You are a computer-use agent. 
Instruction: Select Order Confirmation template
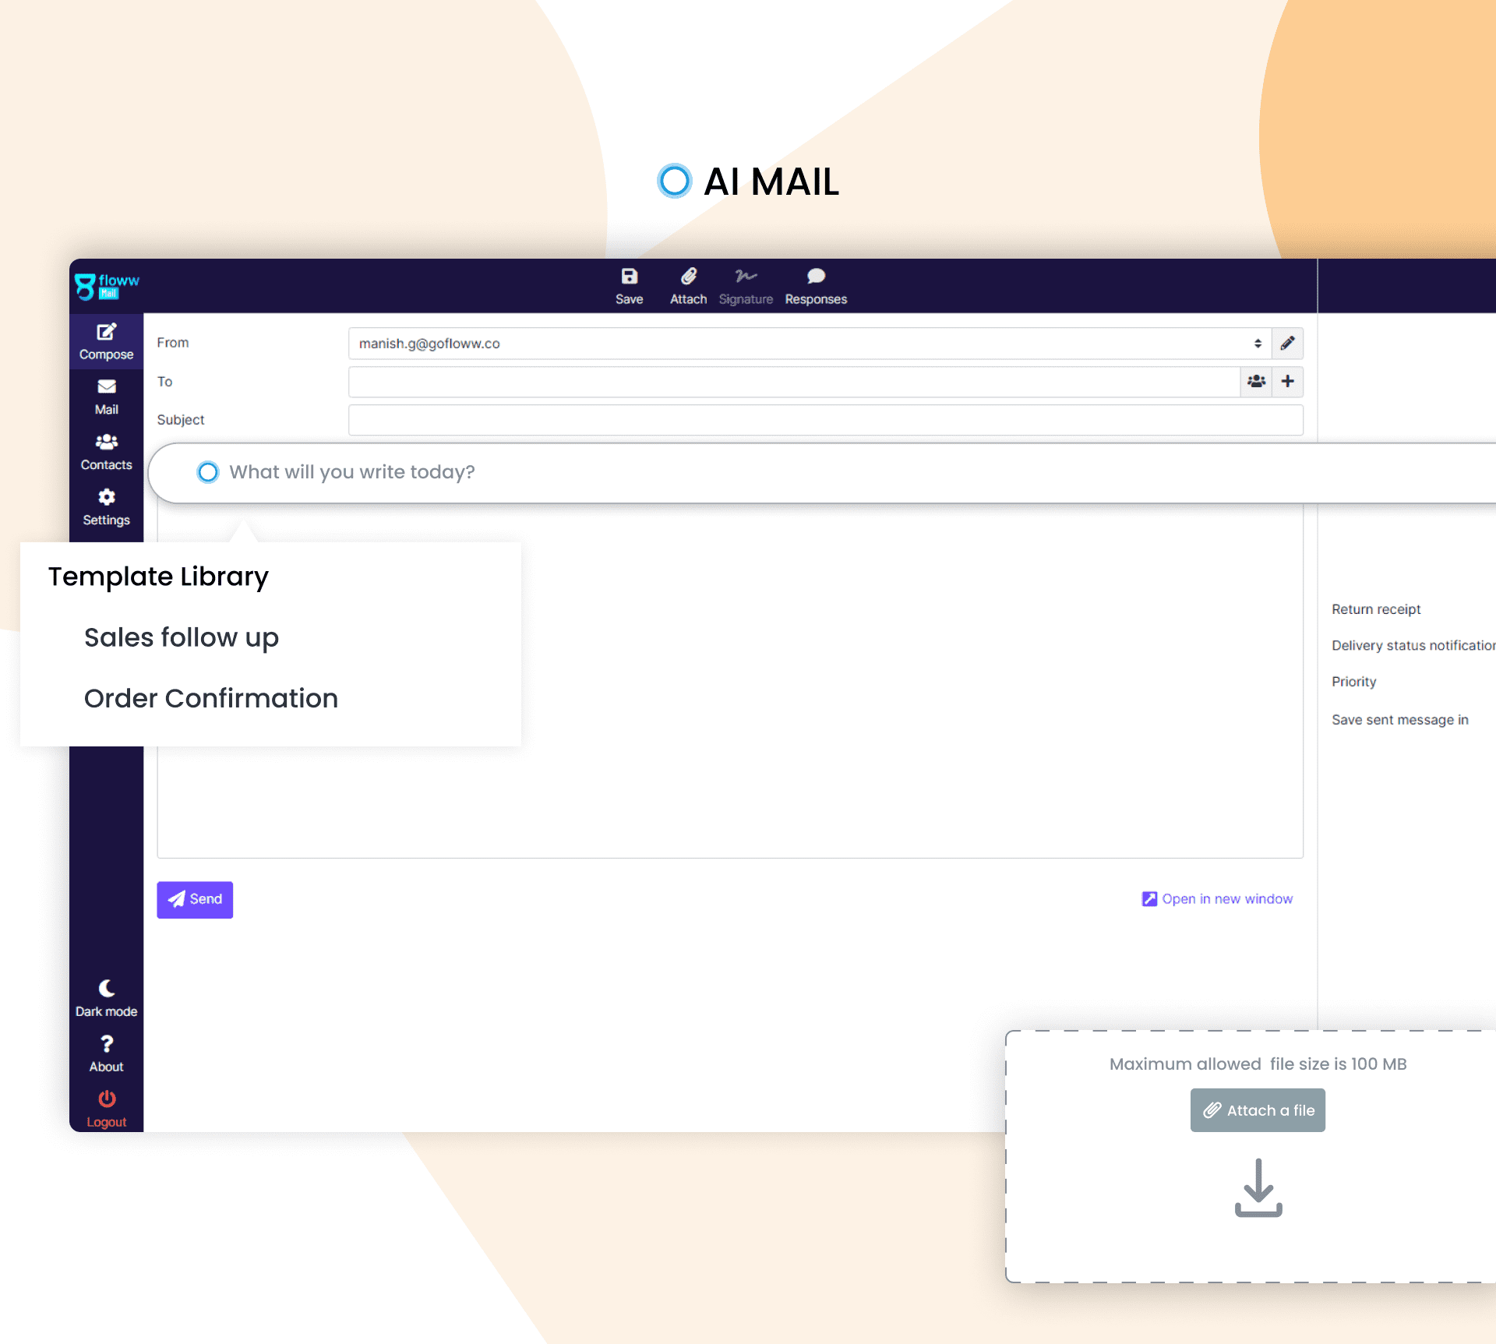210,698
